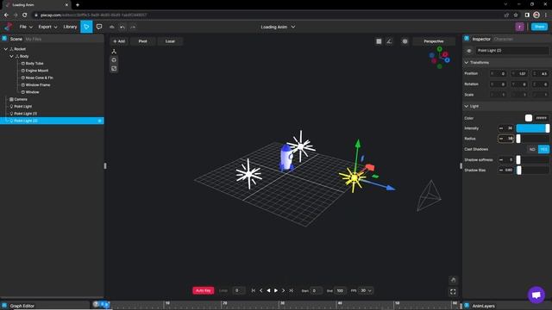Image resolution: width=552 pixels, height=310 pixels.
Task: Toggle Pivot mode in viewport toolbar
Action: coord(142,41)
